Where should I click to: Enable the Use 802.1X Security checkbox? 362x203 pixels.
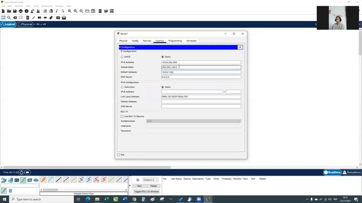pyautogui.click(x=122, y=117)
